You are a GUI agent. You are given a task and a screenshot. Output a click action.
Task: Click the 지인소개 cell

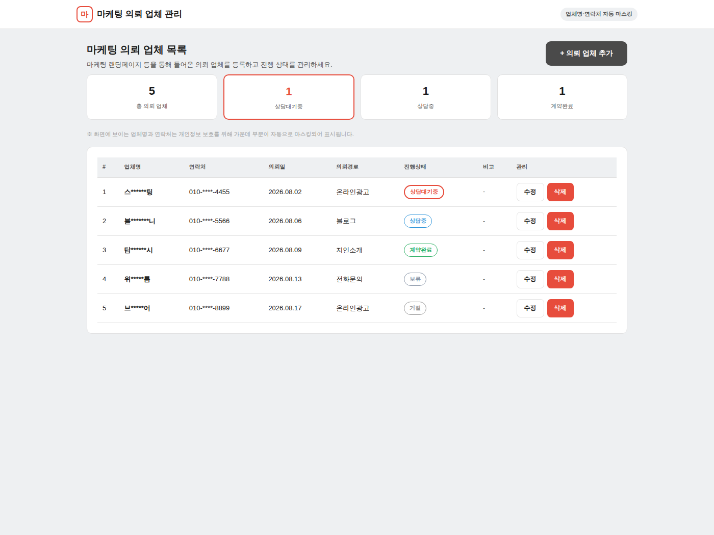coord(349,250)
